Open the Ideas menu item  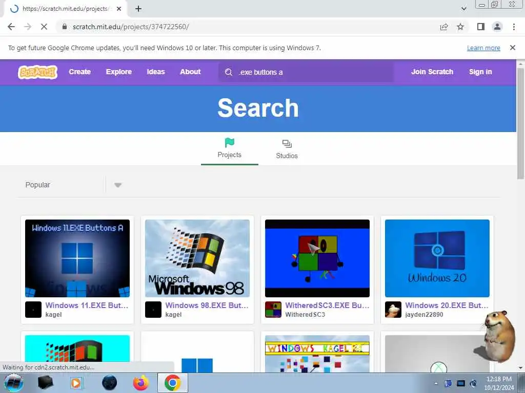coord(156,72)
